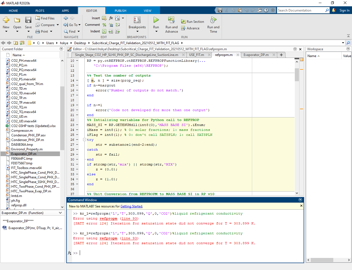Screen dimensions: 352x270
Task: Switch to the USE_FIT.m editor tab
Action: [196, 55]
